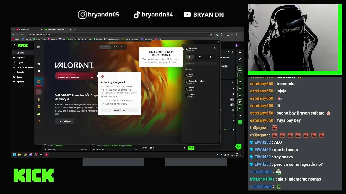Click the browser address bar
346x194 pixels.
(x=119, y=34)
